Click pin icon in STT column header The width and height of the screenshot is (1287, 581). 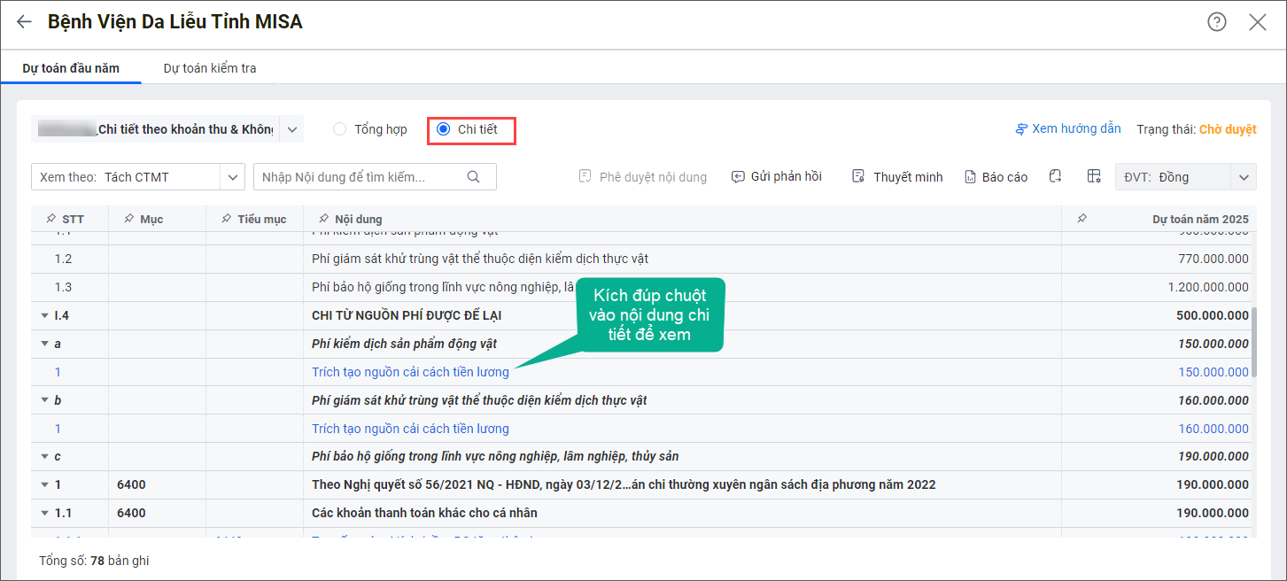pyautogui.click(x=50, y=219)
